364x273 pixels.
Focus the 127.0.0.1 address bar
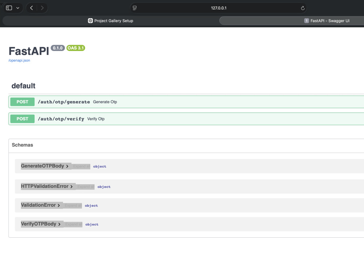(218, 8)
